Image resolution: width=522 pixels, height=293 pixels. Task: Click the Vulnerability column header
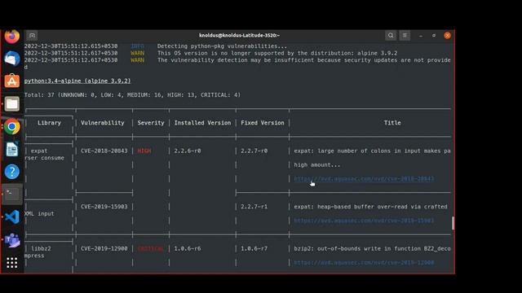click(103, 123)
